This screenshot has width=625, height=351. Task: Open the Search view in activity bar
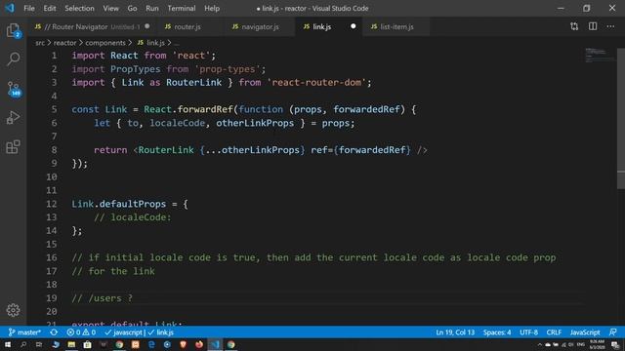pyautogui.click(x=13, y=58)
